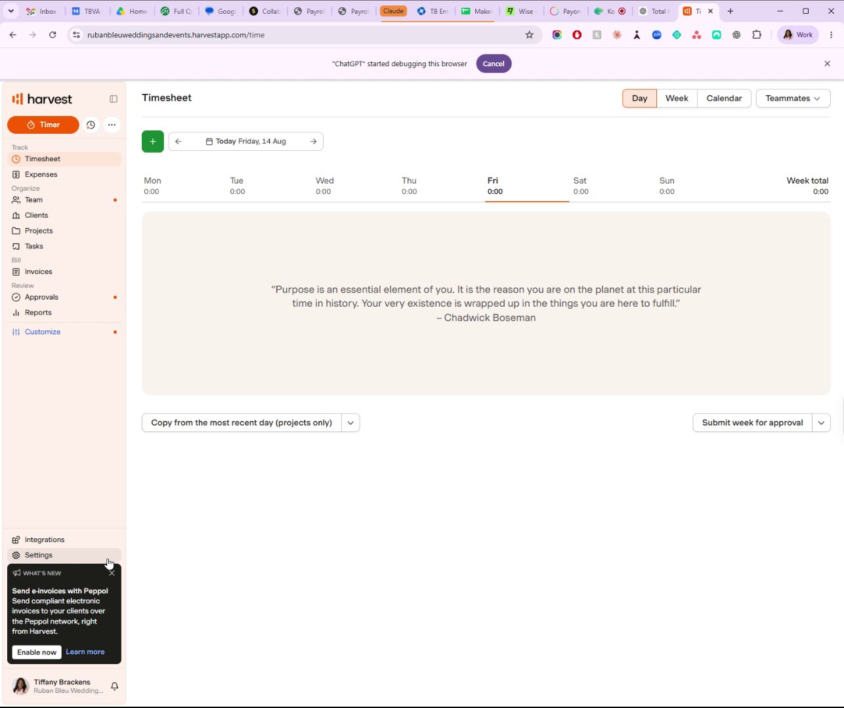844x708 pixels.
Task: Open Chrome extensions puzzle icon
Action: coord(757,35)
